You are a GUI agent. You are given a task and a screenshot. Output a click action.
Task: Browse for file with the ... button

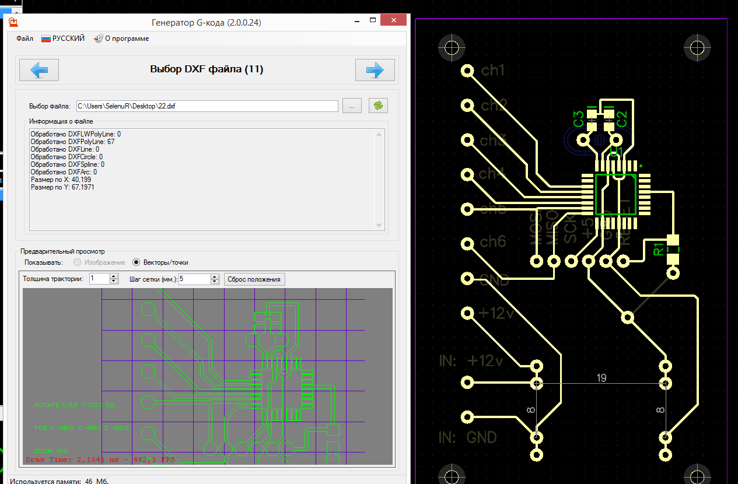pos(352,106)
